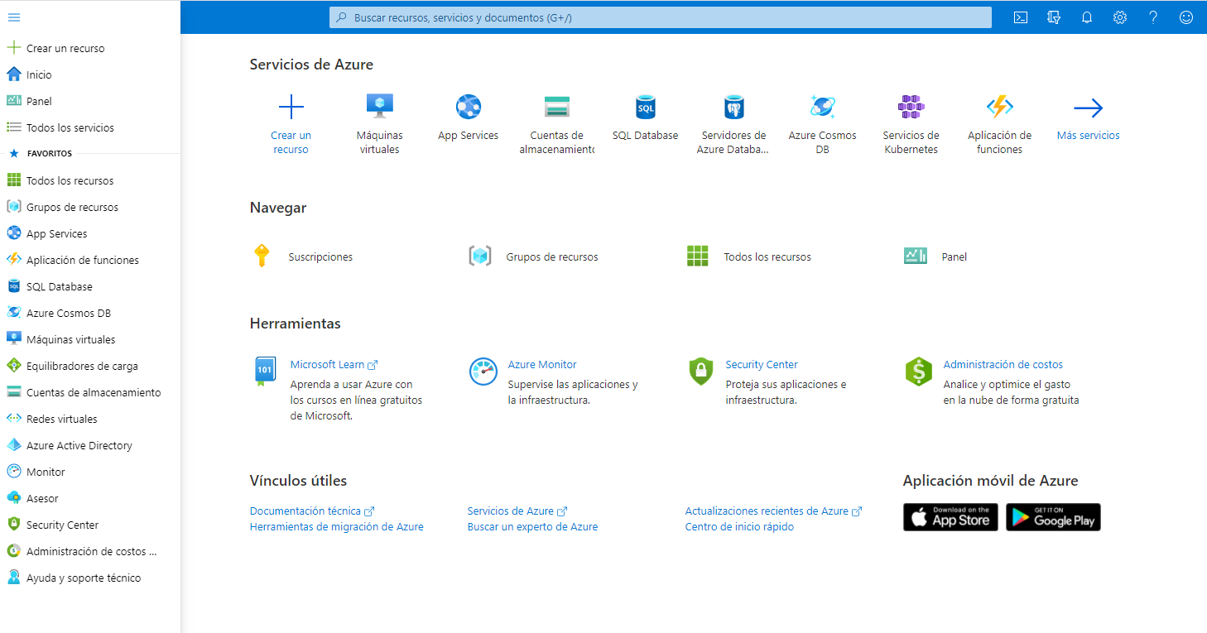Open Máquinas virtuales service icon
The height and width of the screenshot is (633, 1207).
[x=380, y=108]
